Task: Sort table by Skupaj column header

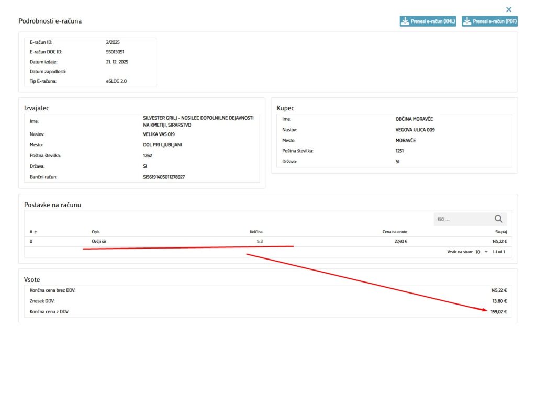Action: pos(500,231)
